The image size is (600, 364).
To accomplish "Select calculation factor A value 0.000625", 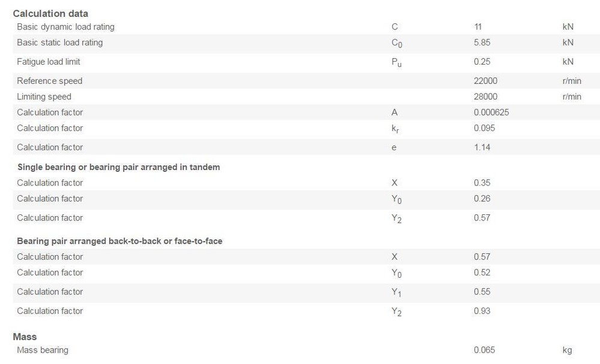I will [491, 113].
